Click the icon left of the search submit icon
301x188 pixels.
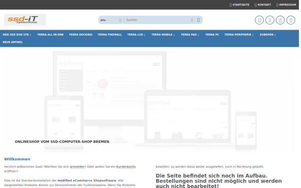192,20
